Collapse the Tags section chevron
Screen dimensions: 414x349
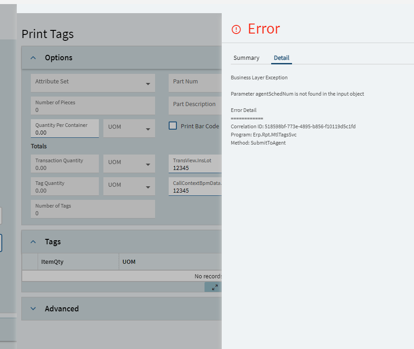click(x=33, y=242)
